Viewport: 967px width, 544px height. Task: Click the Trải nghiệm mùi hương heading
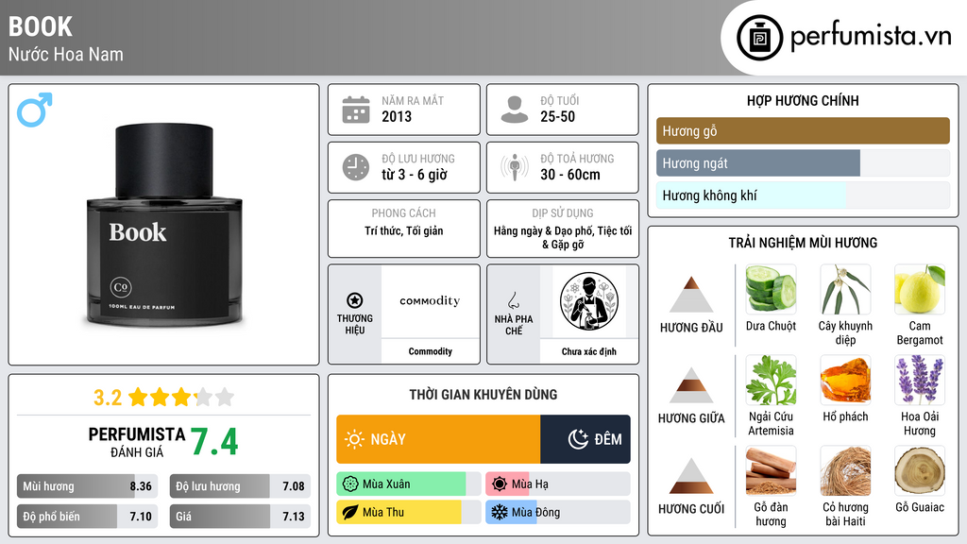[x=803, y=243]
